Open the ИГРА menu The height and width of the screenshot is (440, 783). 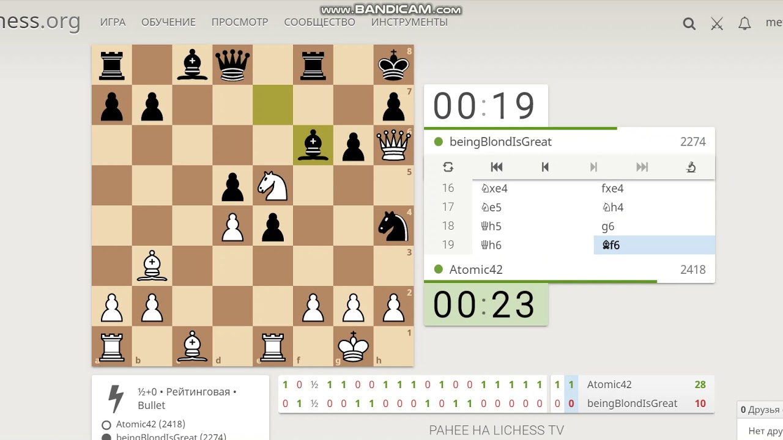tap(113, 22)
